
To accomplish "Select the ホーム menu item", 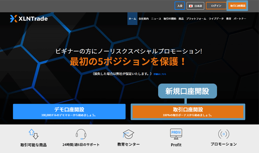I will pos(132,19).
